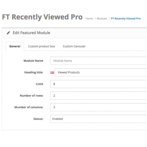Screen dimensions: 147x147
Task: Focus the Module Name input field
Action: pyautogui.click(x=98, y=61)
